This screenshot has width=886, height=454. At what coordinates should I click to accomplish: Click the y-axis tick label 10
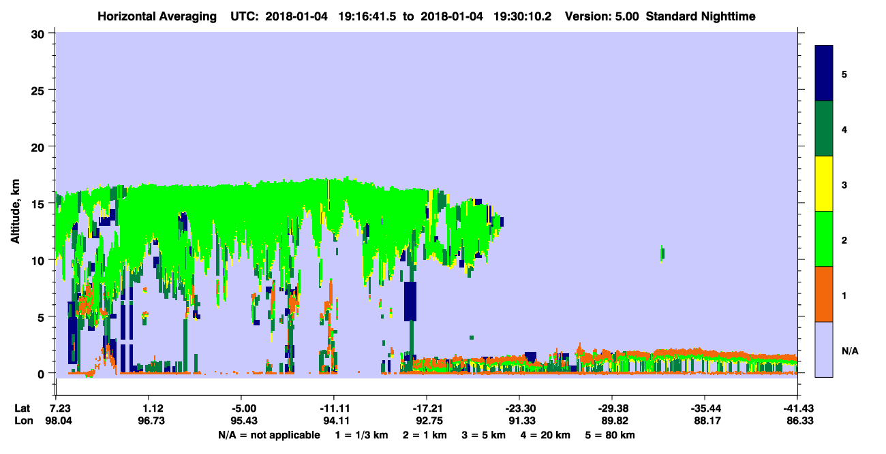40,260
